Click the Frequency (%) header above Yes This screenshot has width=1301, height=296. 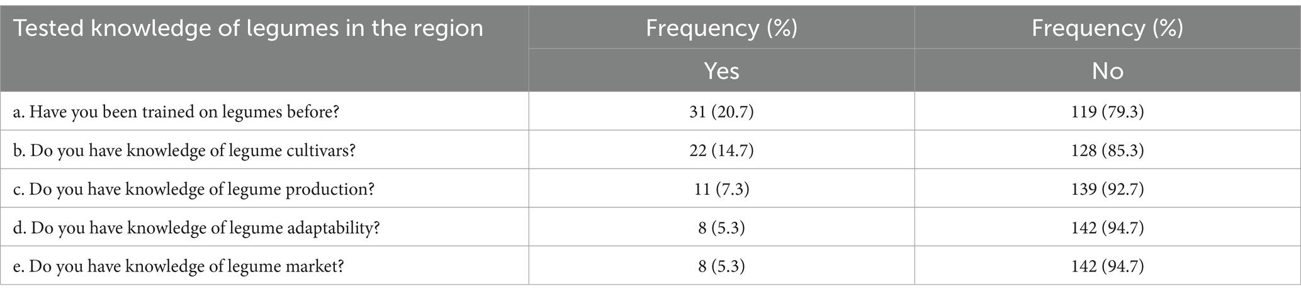click(x=721, y=29)
